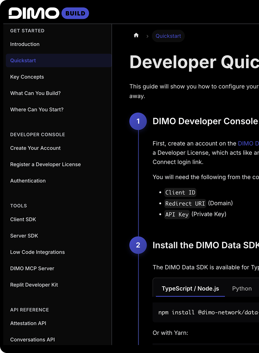The width and height of the screenshot is (259, 353).
Task: Go to home via breadcrumb house icon
Action: [136, 36]
